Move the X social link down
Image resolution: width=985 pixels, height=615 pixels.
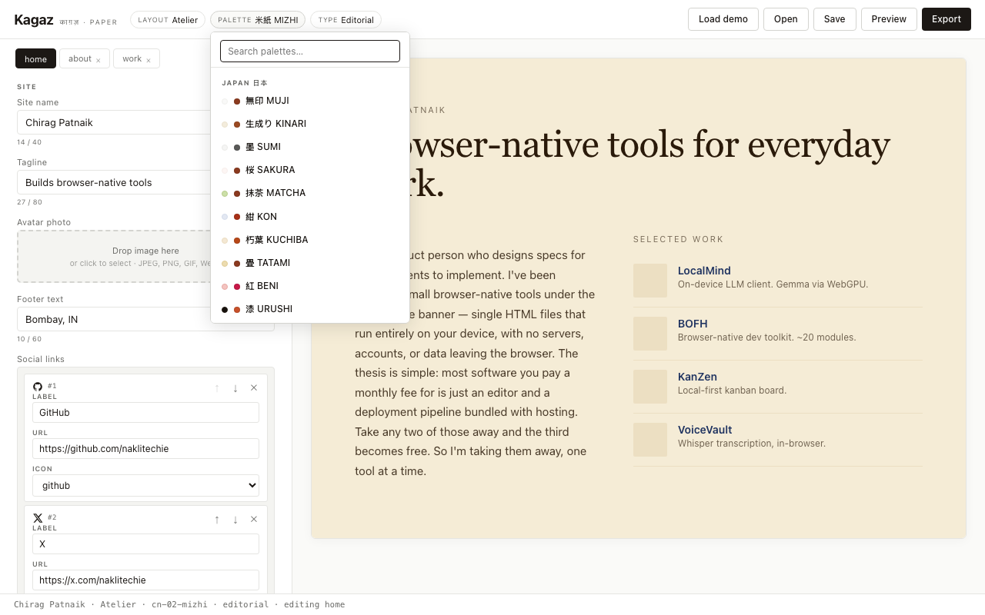click(235, 520)
